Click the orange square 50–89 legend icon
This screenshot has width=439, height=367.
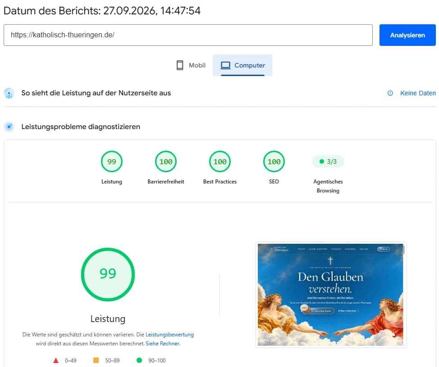[96, 360]
